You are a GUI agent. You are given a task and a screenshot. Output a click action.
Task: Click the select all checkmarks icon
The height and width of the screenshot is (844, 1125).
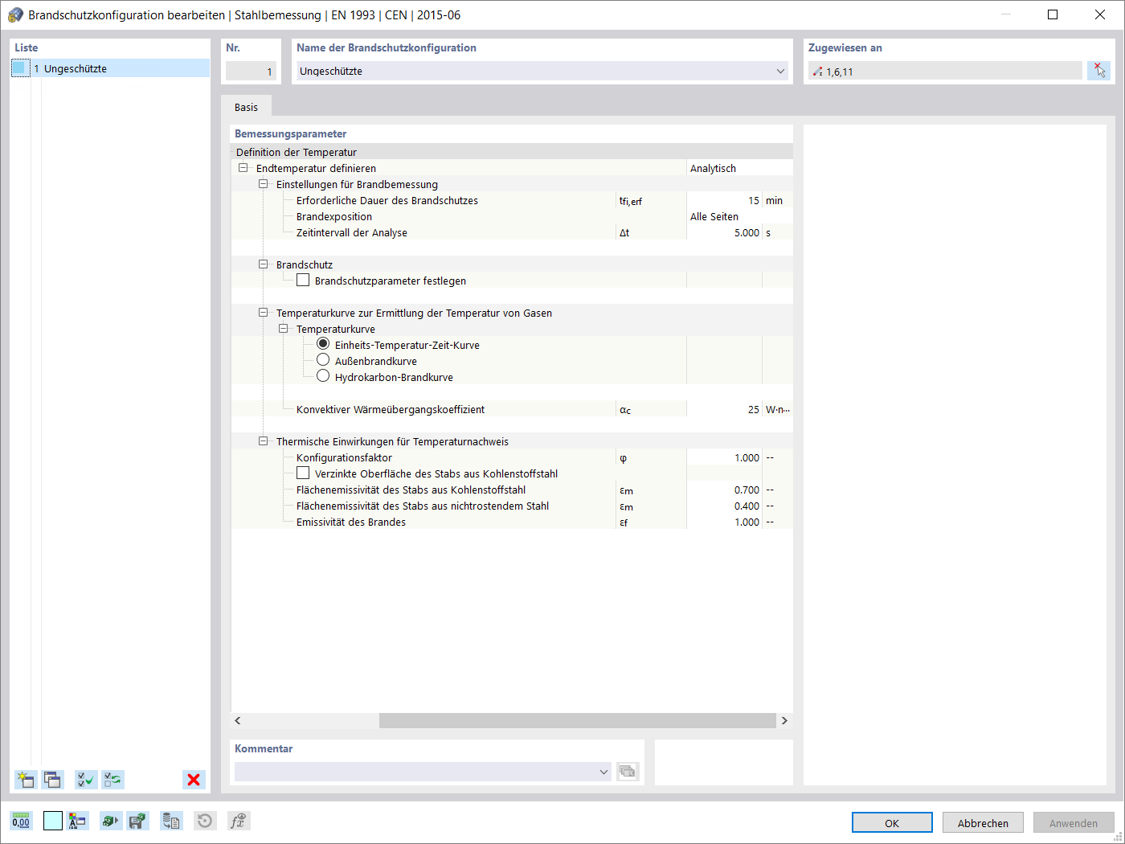coord(86,779)
